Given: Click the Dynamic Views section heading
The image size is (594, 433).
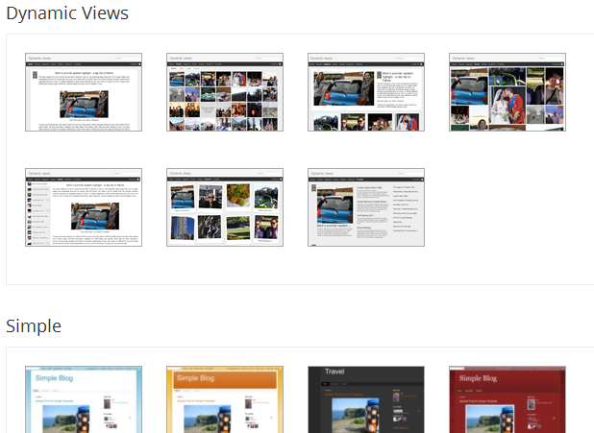Looking at the screenshot, I should click(x=67, y=13).
